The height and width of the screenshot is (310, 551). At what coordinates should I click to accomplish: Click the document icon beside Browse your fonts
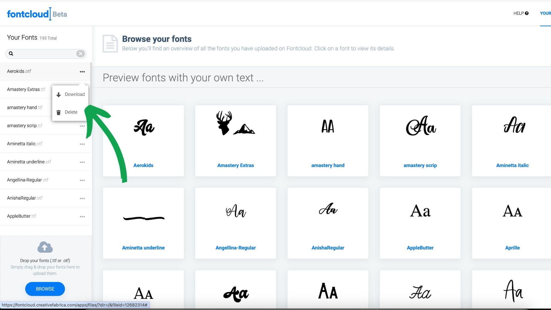tap(110, 43)
